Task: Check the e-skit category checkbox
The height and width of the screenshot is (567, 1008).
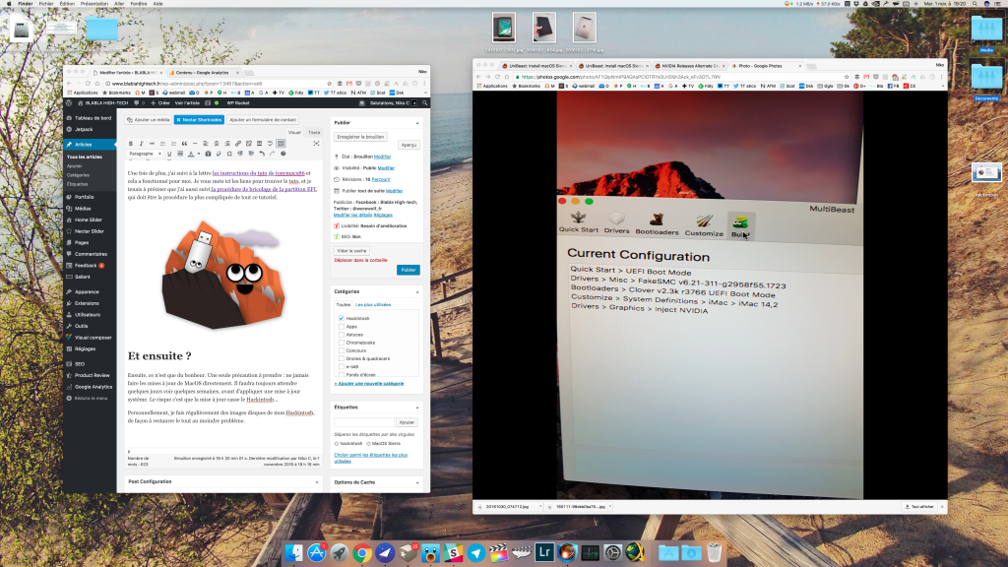Action: point(342,366)
